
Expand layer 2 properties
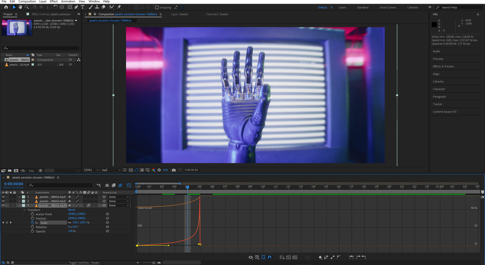(x=20, y=201)
